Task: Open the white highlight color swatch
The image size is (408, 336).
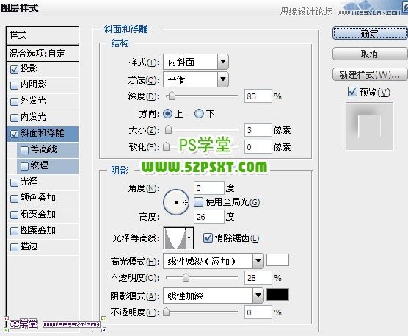Action: (x=277, y=260)
